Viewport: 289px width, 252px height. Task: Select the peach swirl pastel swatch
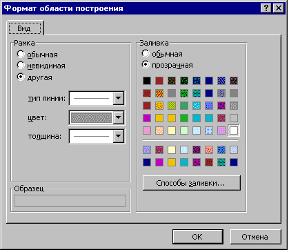pos(159,130)
